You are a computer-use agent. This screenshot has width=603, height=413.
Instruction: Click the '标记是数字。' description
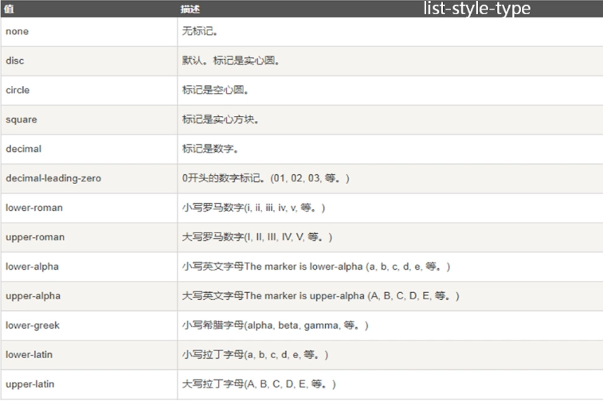point(210,149)
